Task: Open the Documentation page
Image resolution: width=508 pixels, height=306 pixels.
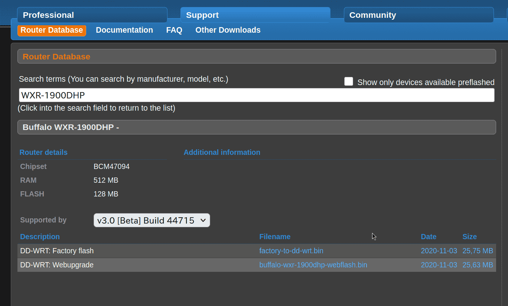Action: tap(124, 30)
